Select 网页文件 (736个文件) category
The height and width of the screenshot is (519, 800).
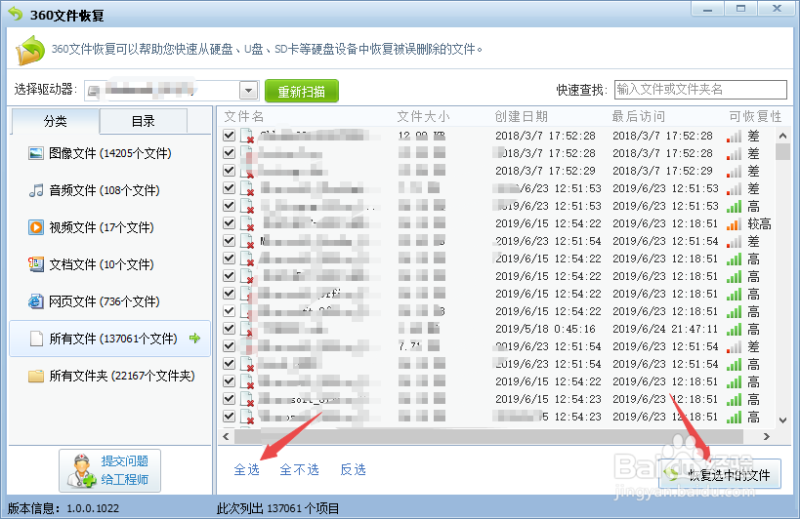click(x=109, y=301)
